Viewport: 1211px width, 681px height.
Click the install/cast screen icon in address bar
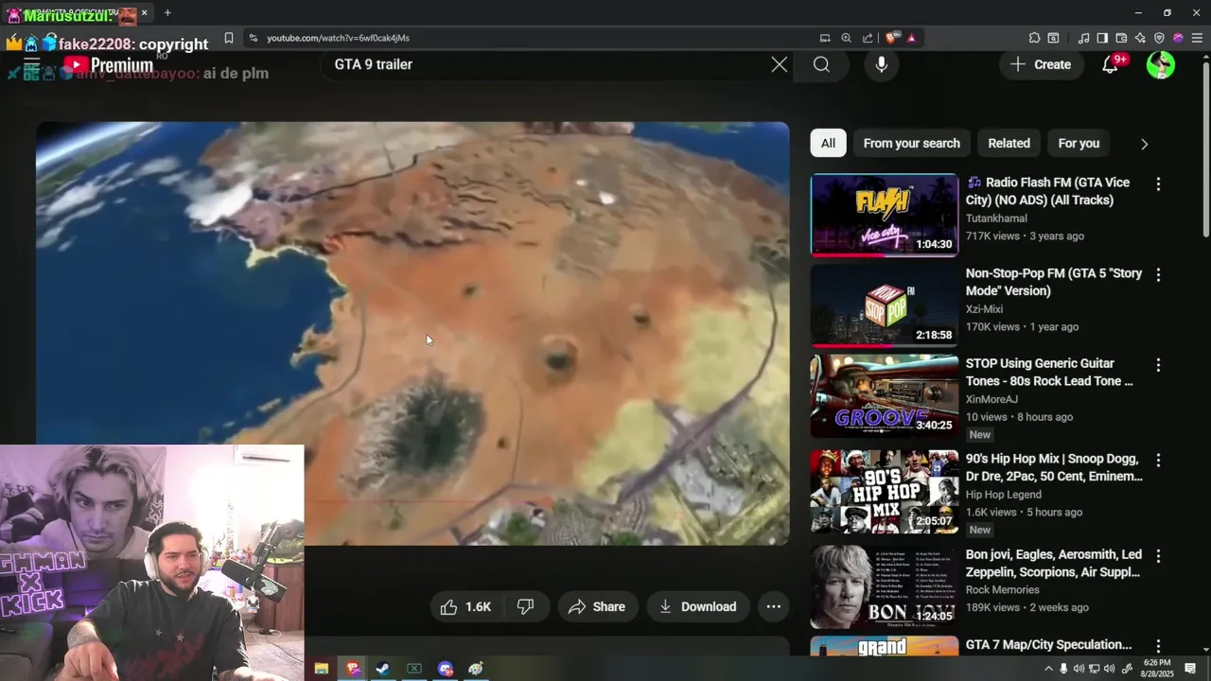pyautogui.click(x=825, y=38)
